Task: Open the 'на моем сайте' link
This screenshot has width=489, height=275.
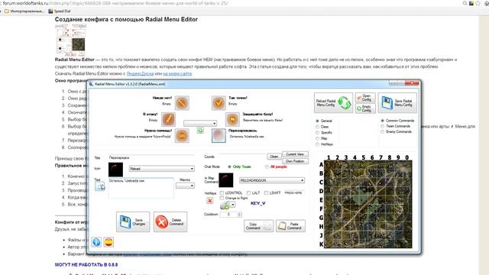Action: click(x=177, y=73)
